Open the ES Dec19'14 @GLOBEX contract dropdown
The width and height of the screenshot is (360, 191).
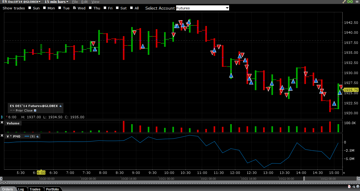pos(21,2)
